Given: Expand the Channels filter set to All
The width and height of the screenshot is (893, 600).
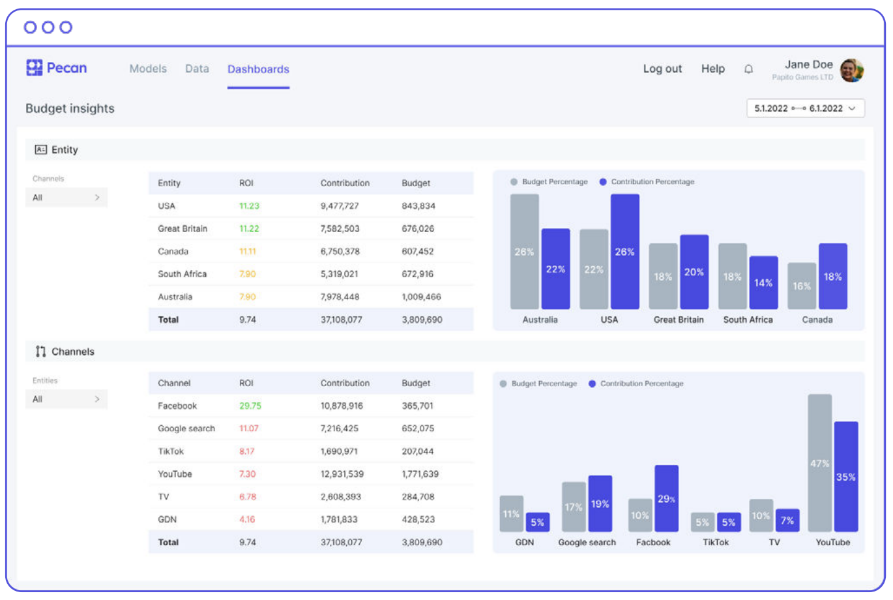Looking at the screenshot, I should pyautogui.click(x=66, y=198).
